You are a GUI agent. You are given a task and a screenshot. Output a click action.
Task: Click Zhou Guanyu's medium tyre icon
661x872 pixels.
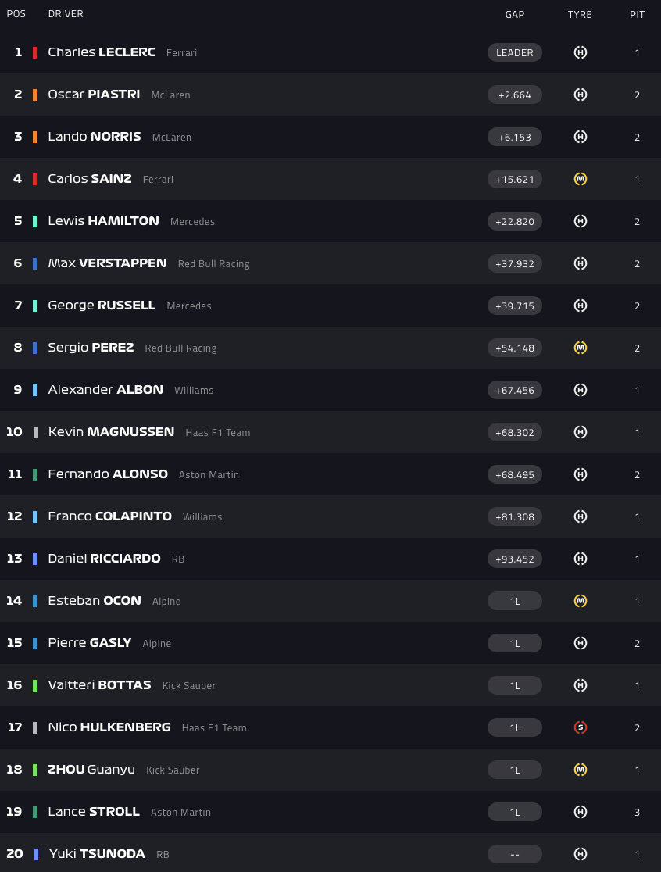pos(580,770)
